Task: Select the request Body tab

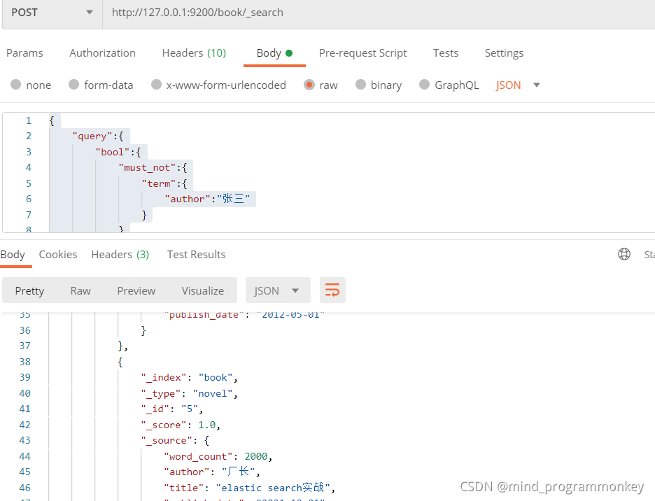Action: coord(274,53)
